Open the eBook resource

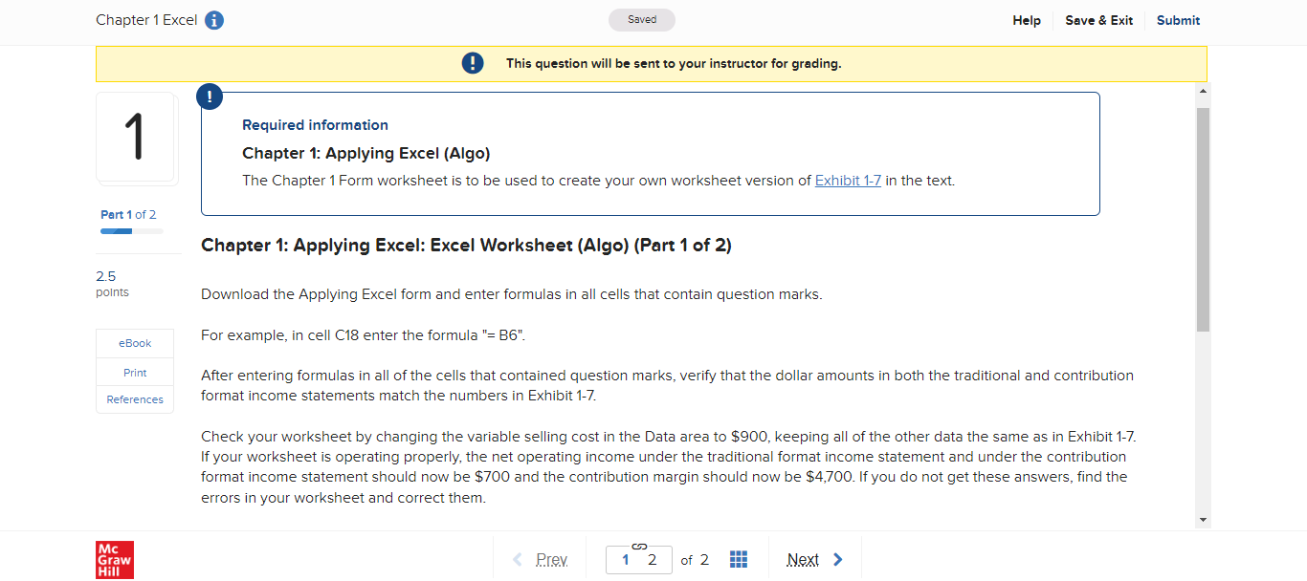134,343
